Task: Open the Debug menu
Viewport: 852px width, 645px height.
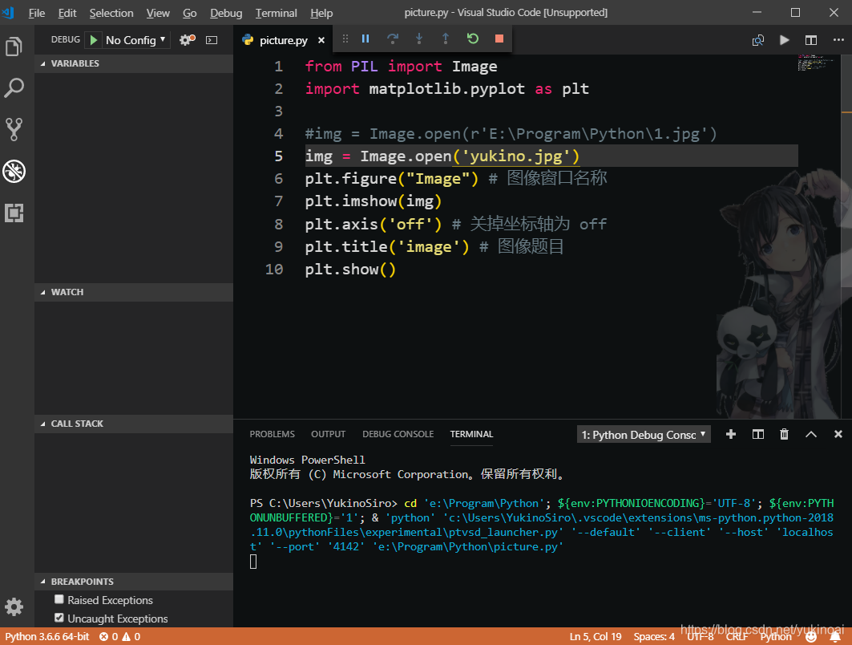Action: (x=226, y=13)
